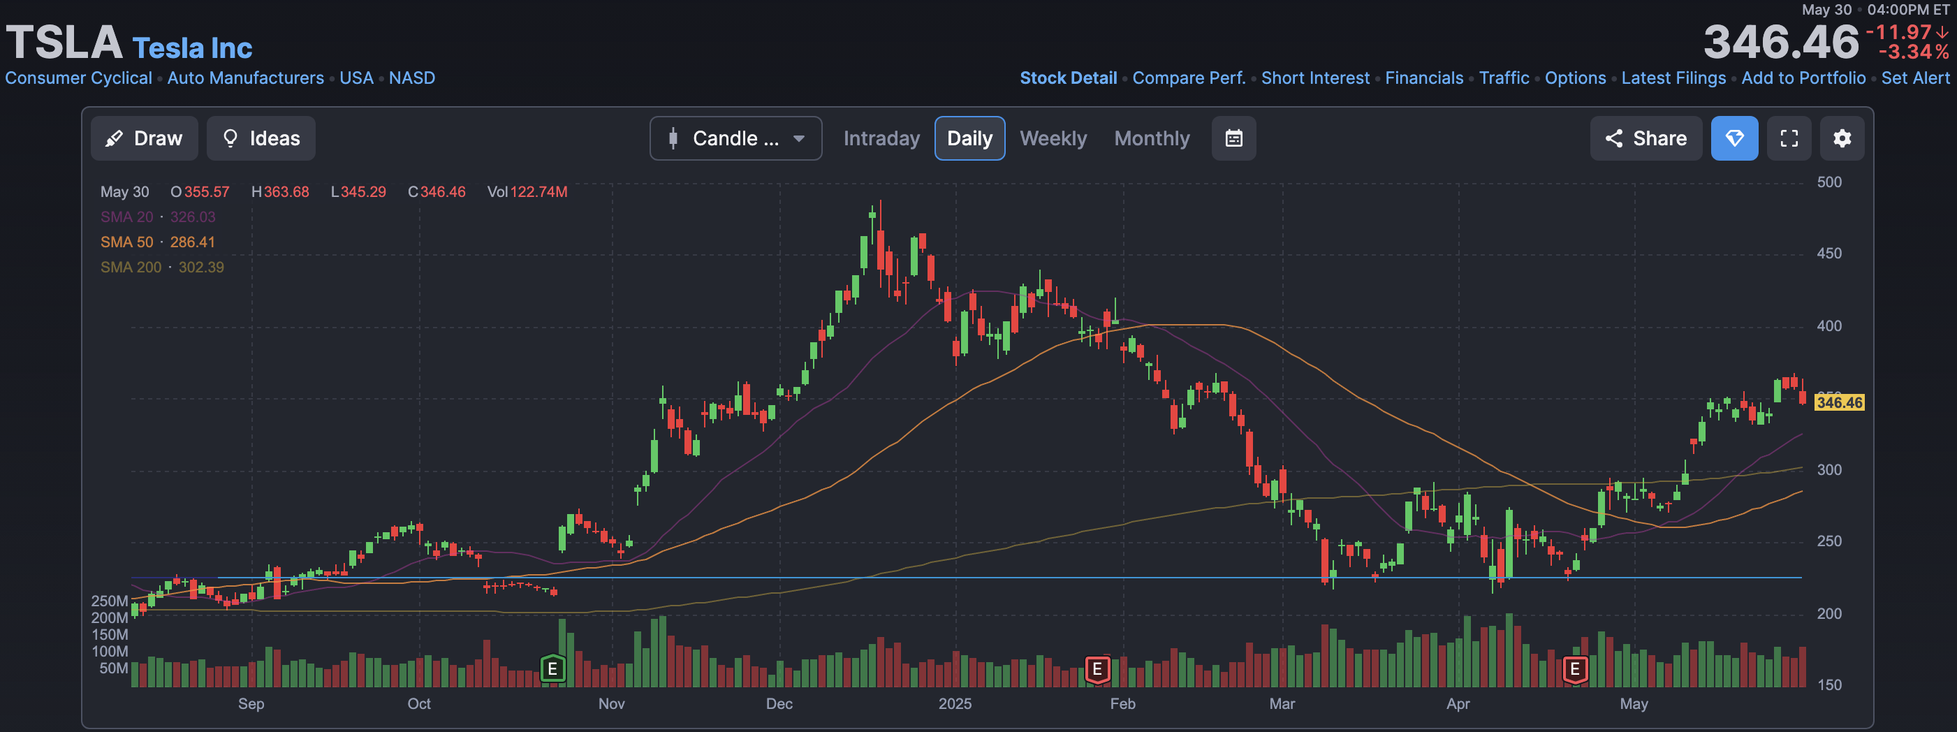
Task: Click the candlestick icon in chart type selector
Action: pos(673,138)
